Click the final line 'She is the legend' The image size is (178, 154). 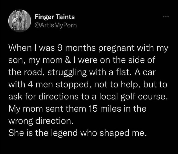click(78, 133)
